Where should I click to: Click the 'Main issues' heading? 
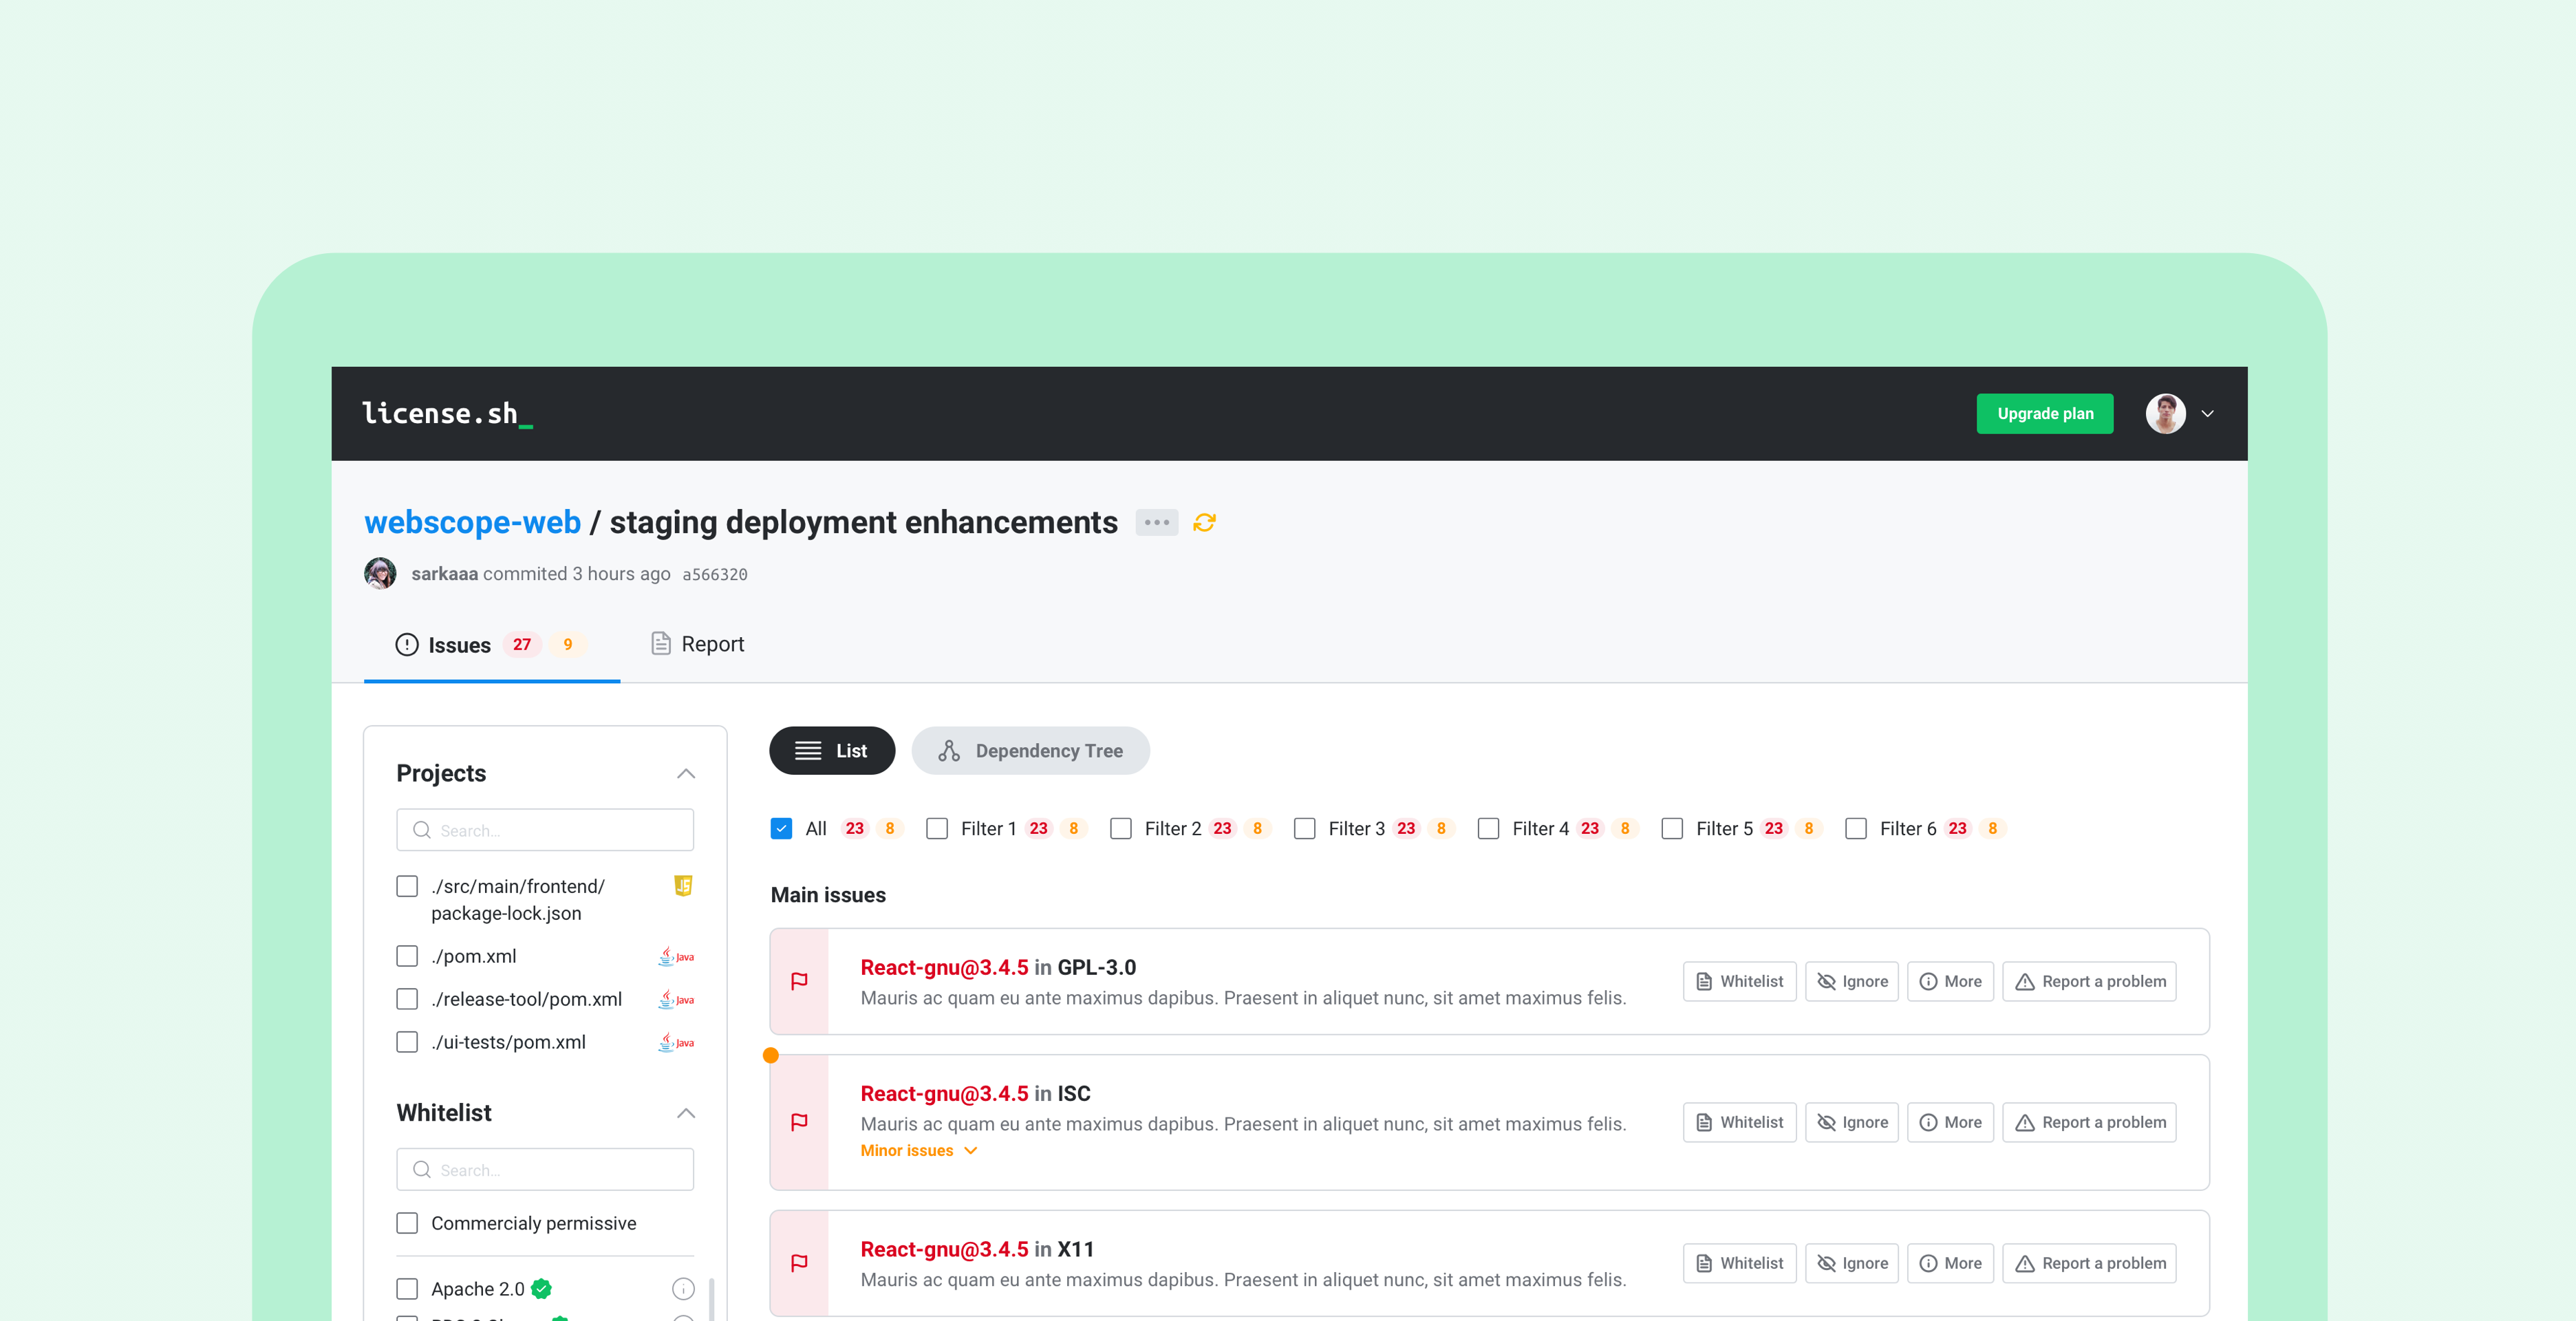[x=828, y=895]
